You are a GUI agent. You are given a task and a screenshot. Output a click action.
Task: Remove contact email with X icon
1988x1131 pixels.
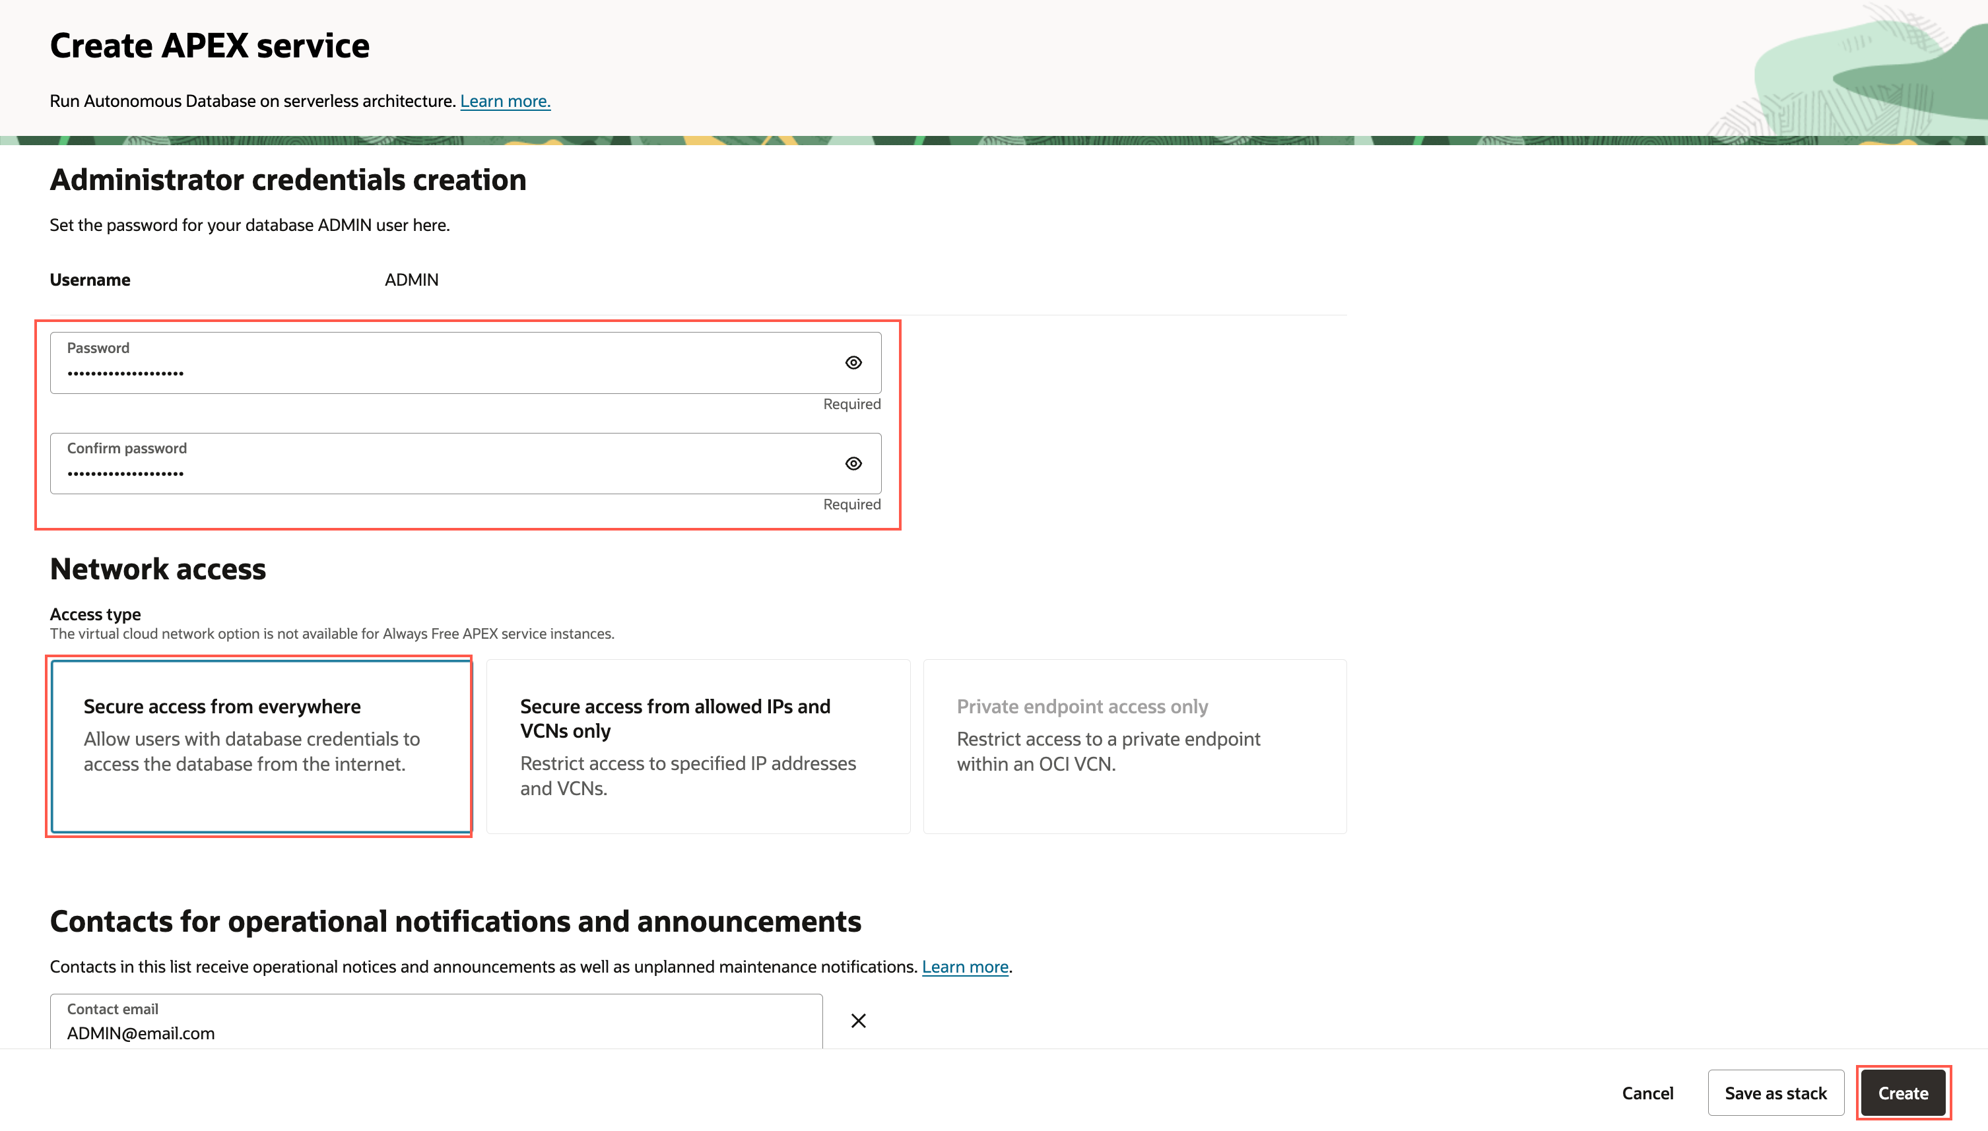click(857, 1021)
